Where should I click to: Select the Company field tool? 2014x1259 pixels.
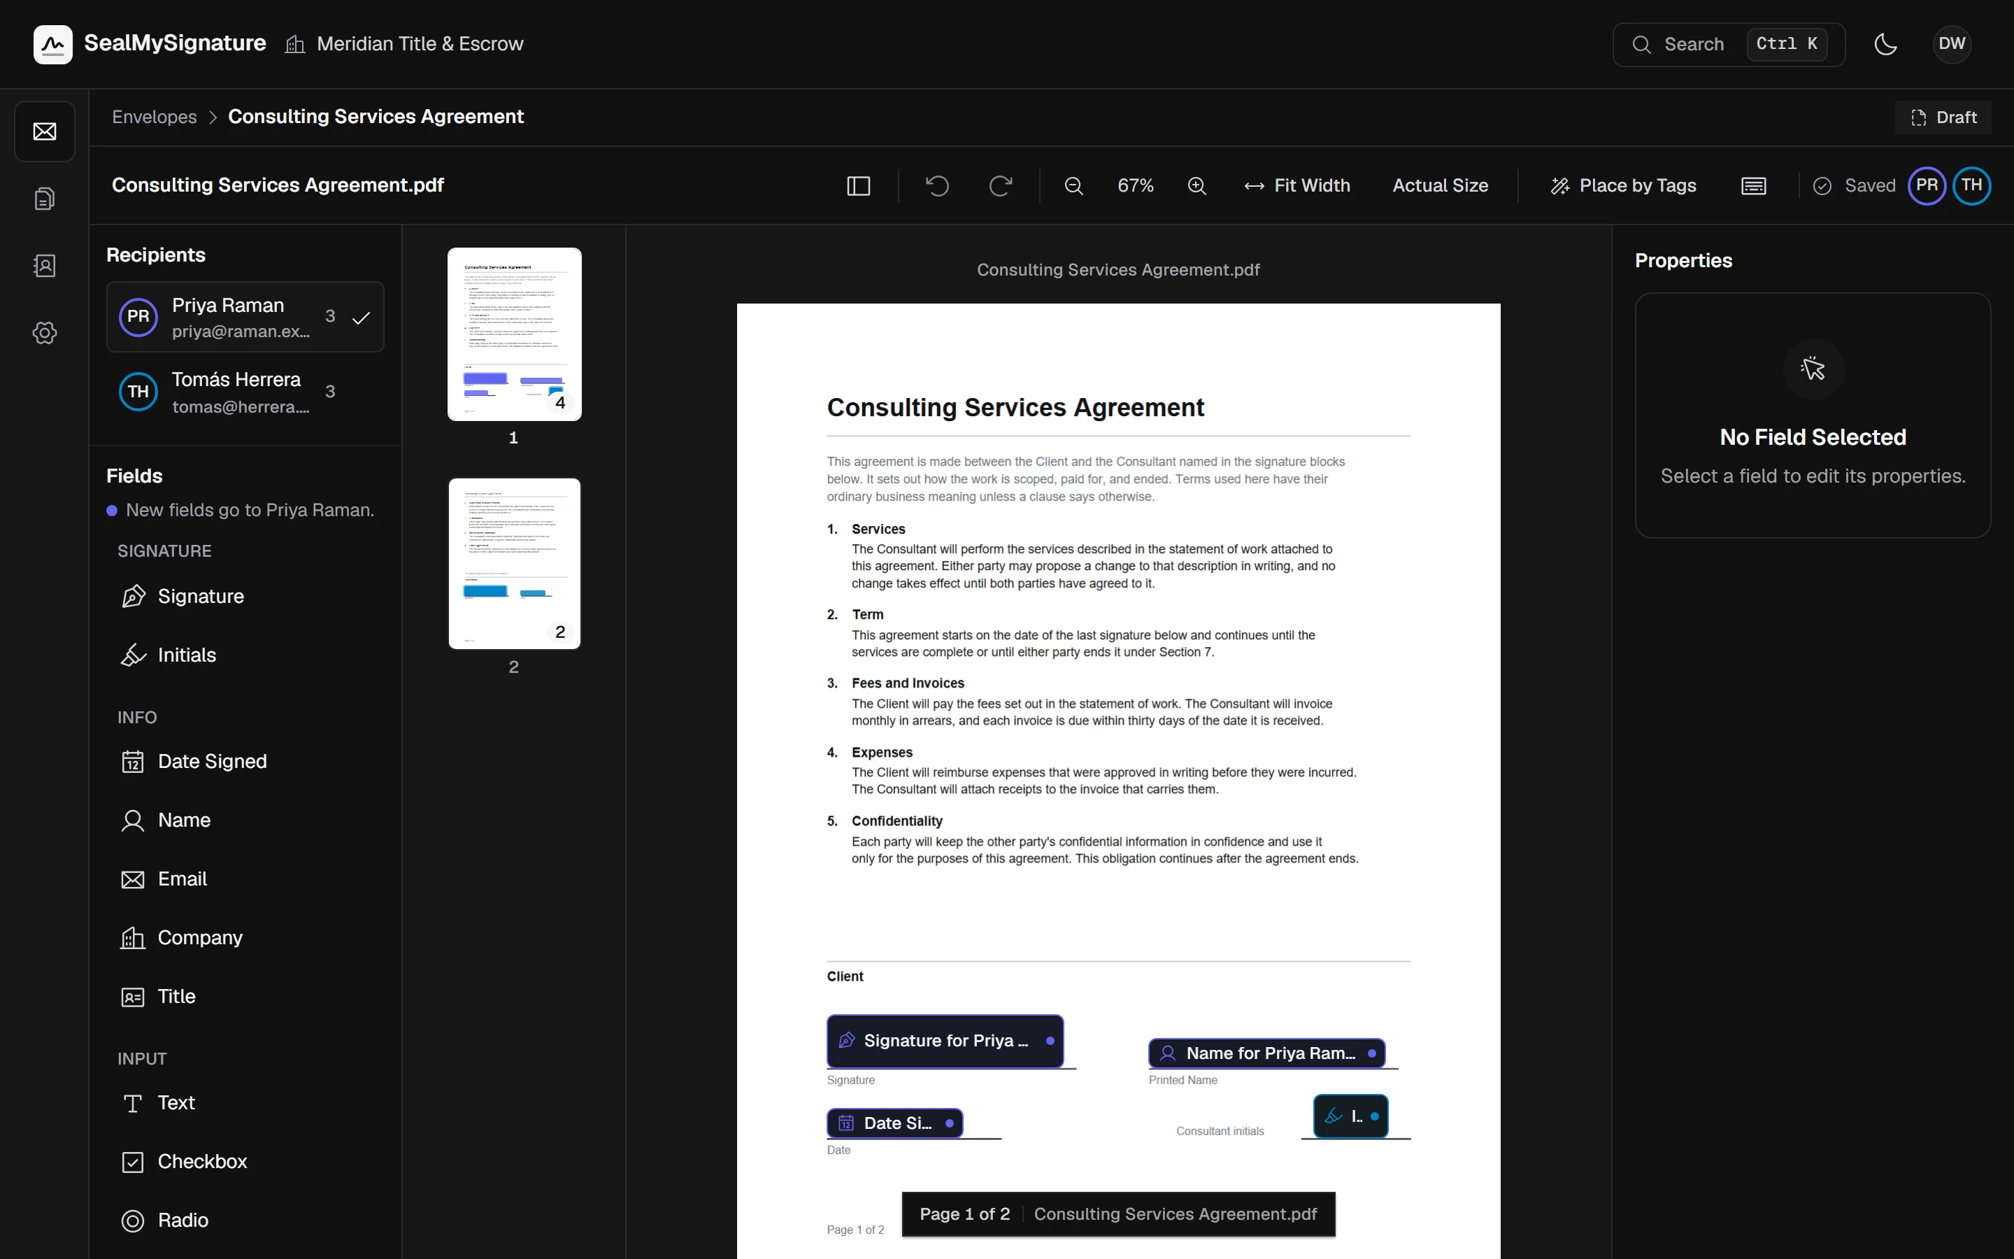coord(245,937)
